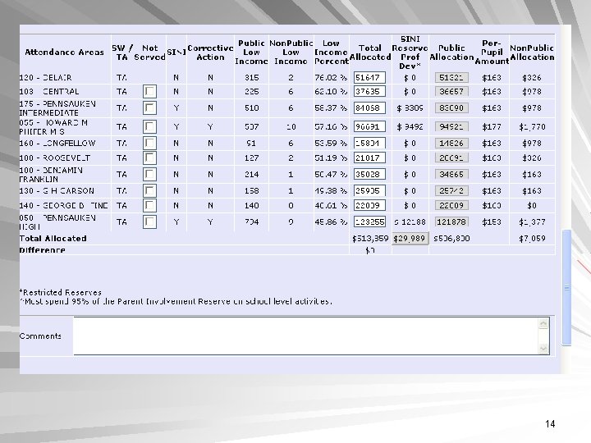Focus Total Allocated field for Howard M Phifer

click(369, 126)
